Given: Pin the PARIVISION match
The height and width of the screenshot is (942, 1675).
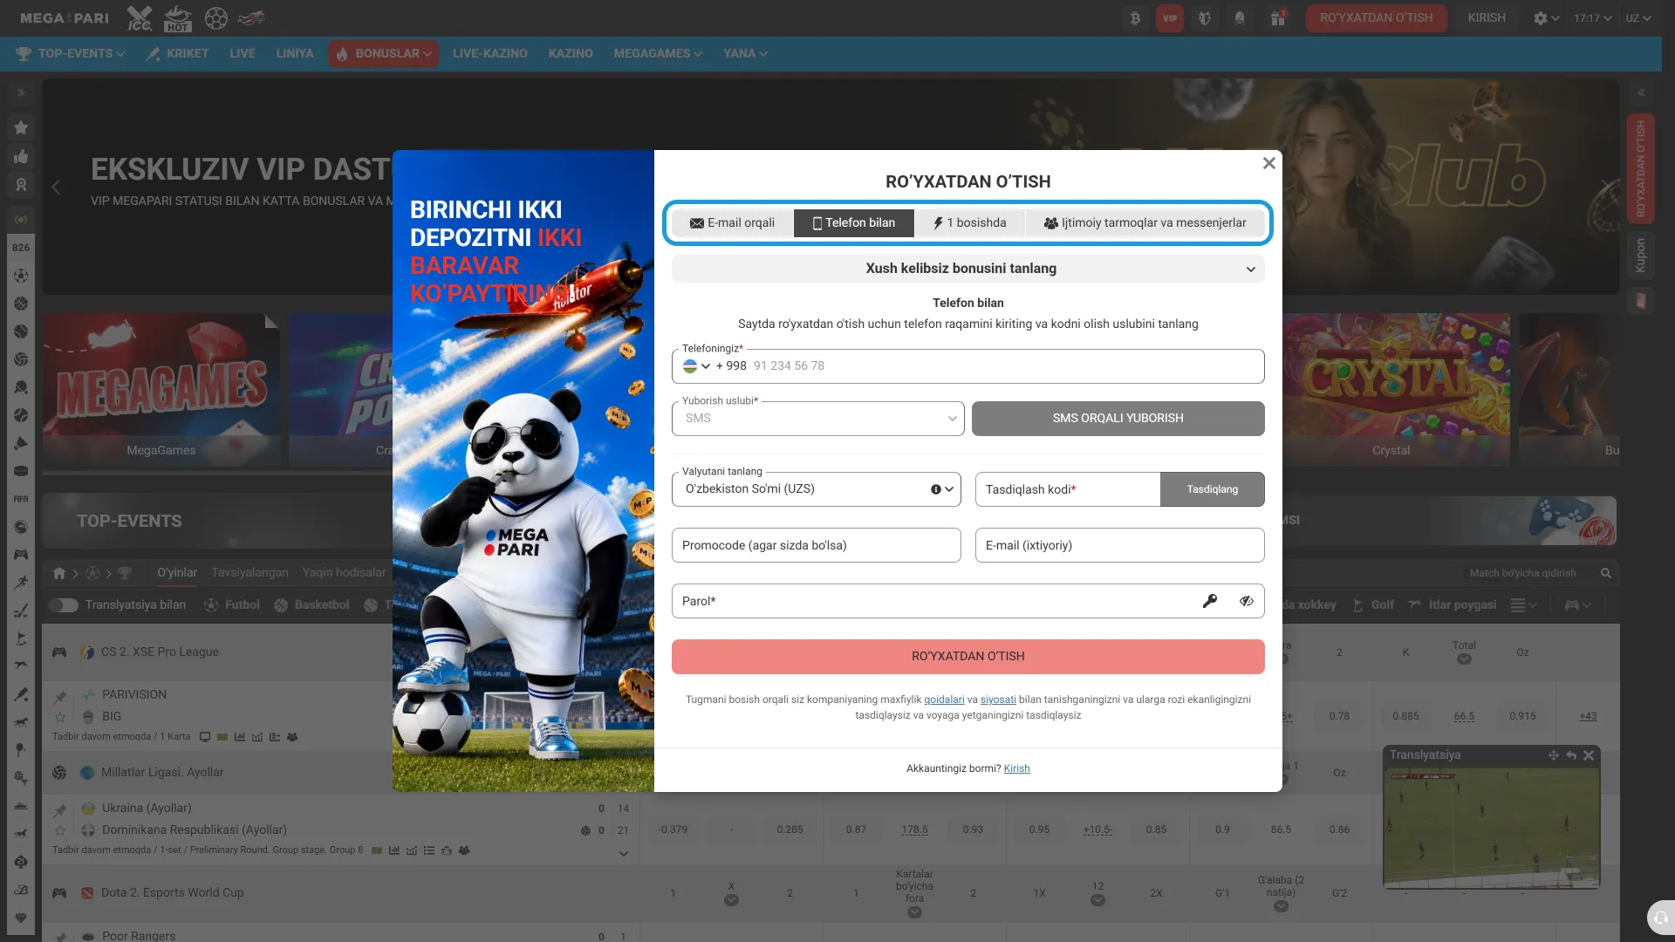Looking at the screenshot, I should click(x=60, y=696).
